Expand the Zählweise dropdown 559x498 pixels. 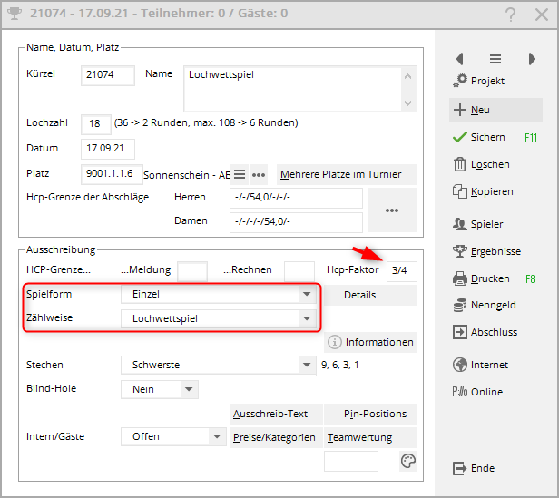[306, 318]
